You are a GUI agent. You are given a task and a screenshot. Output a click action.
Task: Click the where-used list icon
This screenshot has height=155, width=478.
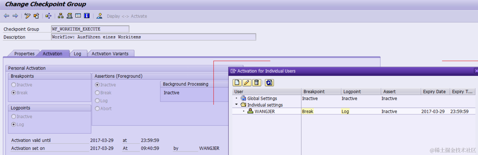pos(48,16)
